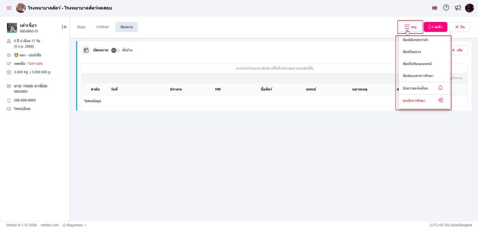Image resolution: width=478 pixels, height=229 pixels.
Task: Choose พิมพ์ใบตรวจ from menu
Action: coord(424,52)
